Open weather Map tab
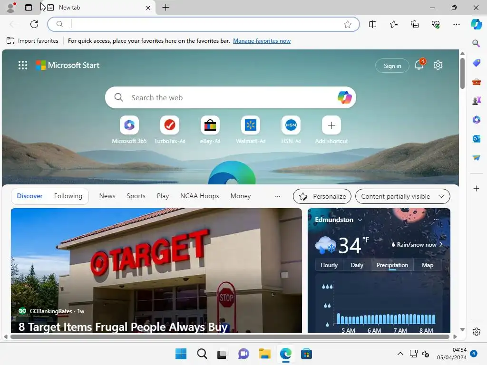Viewport: 487px width, 365px height. tap(428, 265)
